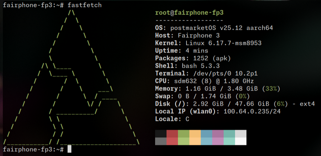Screen dimensions: 321x156
Task: Click the dark red color swatch in the upper palette row
Action: 172,133
